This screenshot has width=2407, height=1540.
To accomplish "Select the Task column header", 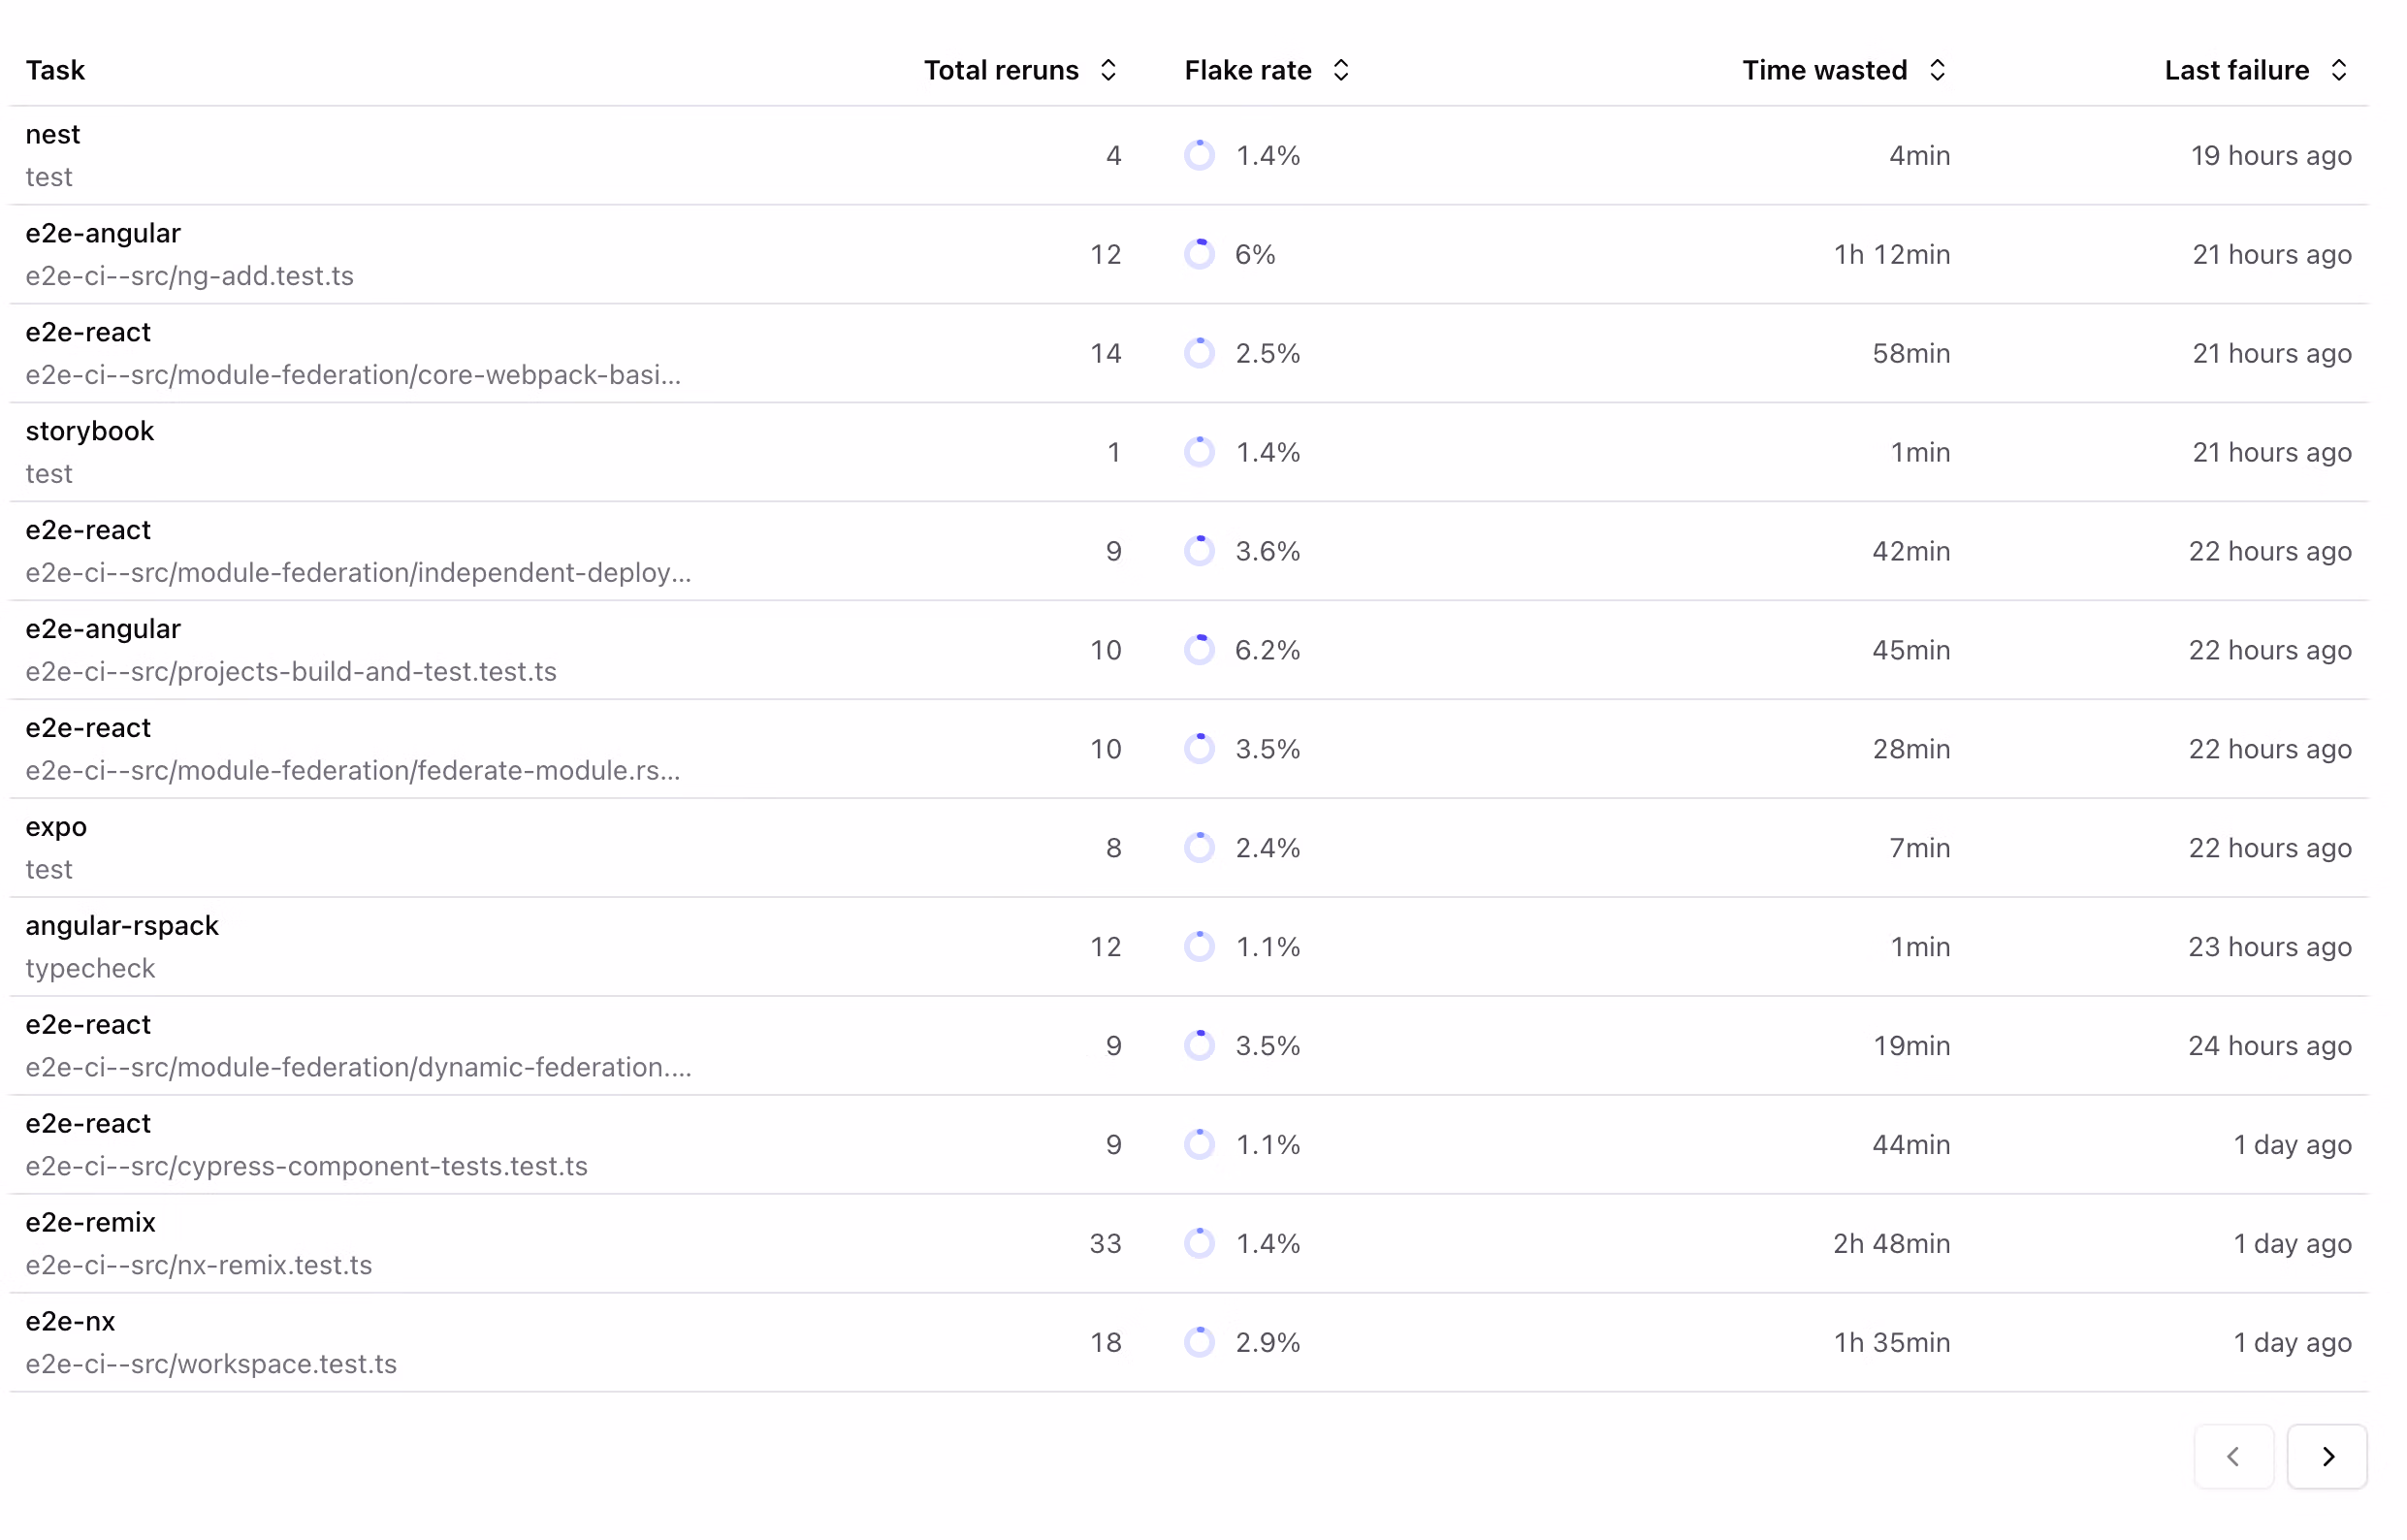I will pos(56,69).
